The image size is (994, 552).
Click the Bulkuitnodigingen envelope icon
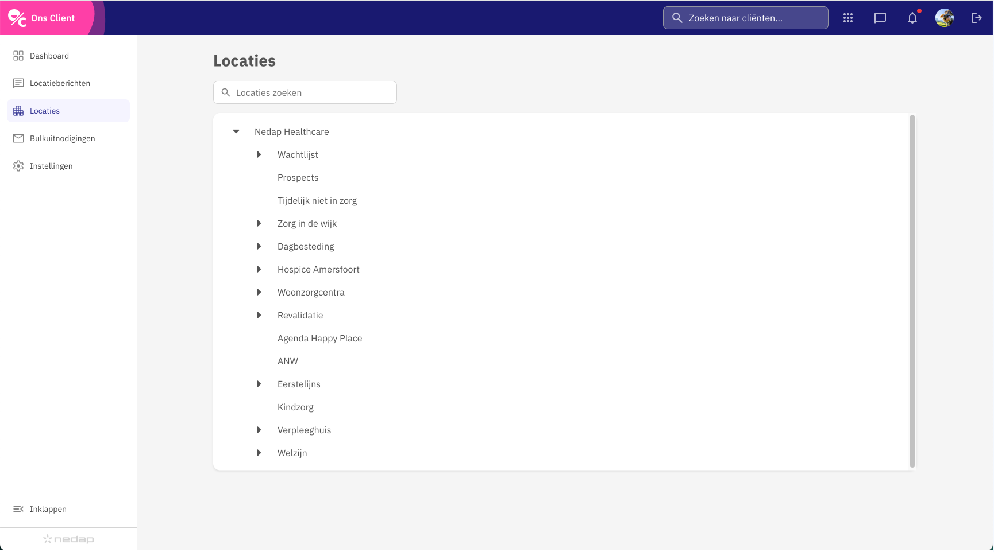click(x=18, y=138)
